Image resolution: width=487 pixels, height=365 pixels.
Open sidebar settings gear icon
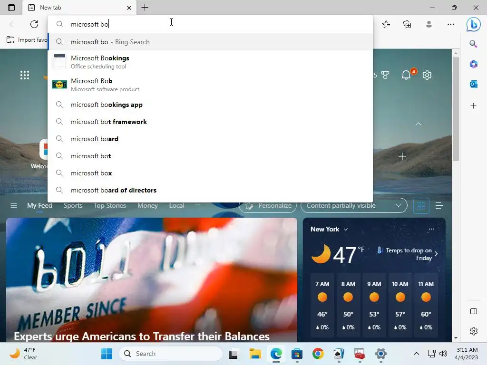(x=474, y=331)
